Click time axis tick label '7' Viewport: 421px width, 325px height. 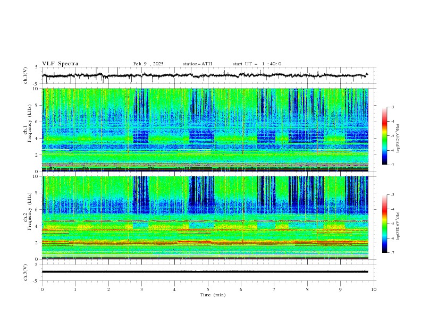(274, 289)
